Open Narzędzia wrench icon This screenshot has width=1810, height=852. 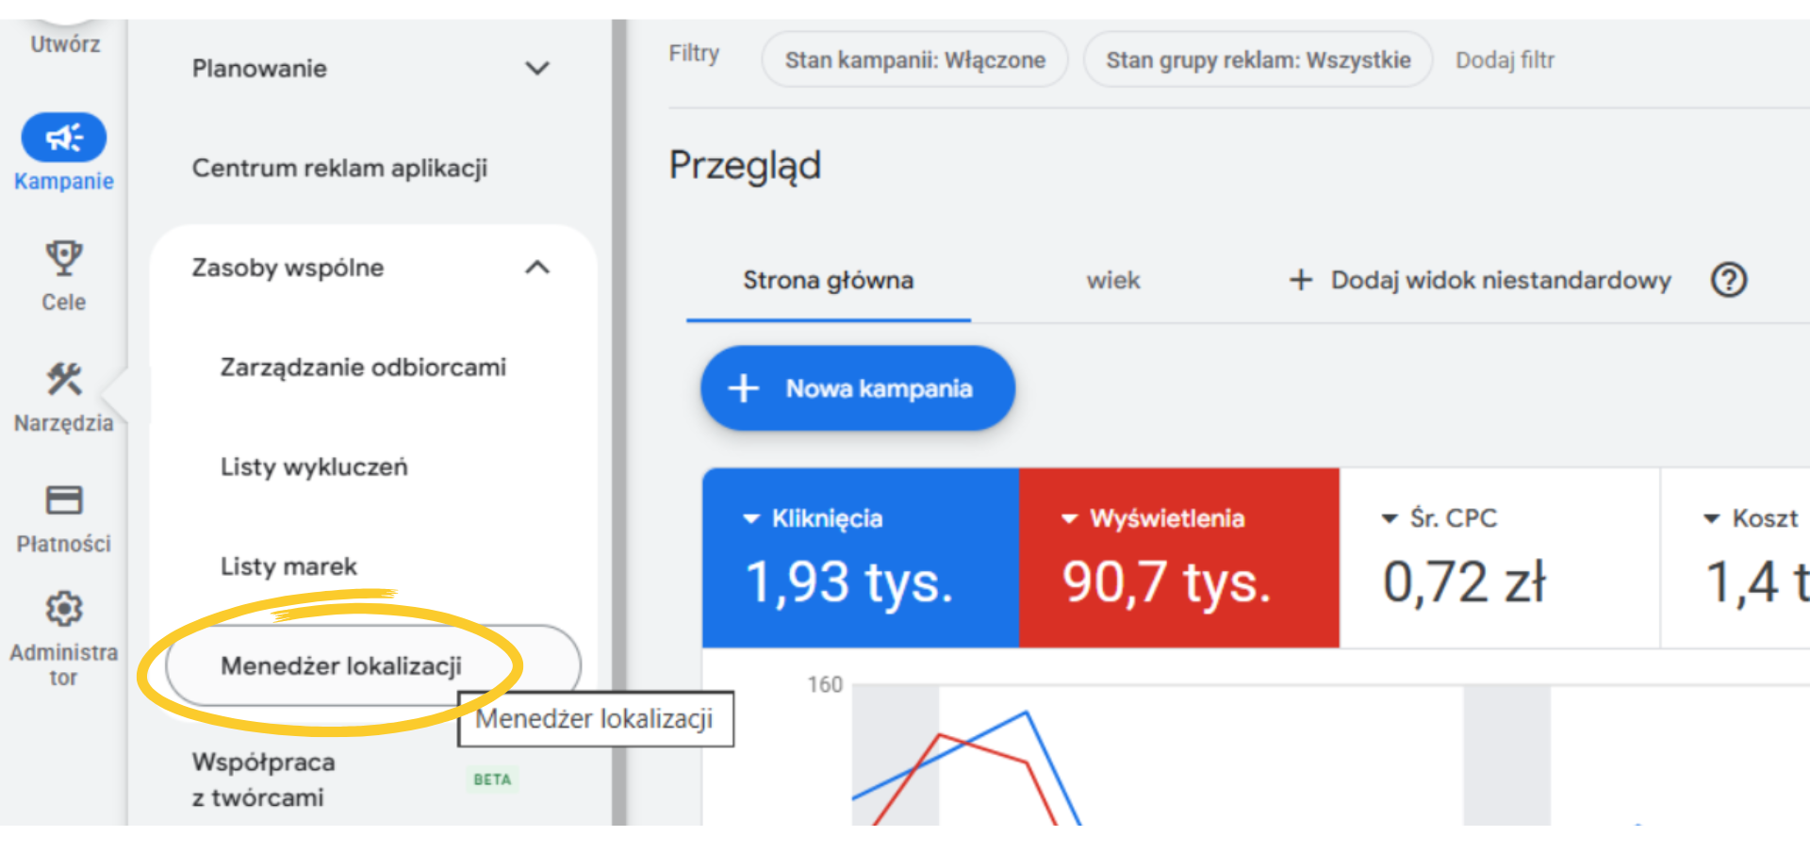(63, 380)
